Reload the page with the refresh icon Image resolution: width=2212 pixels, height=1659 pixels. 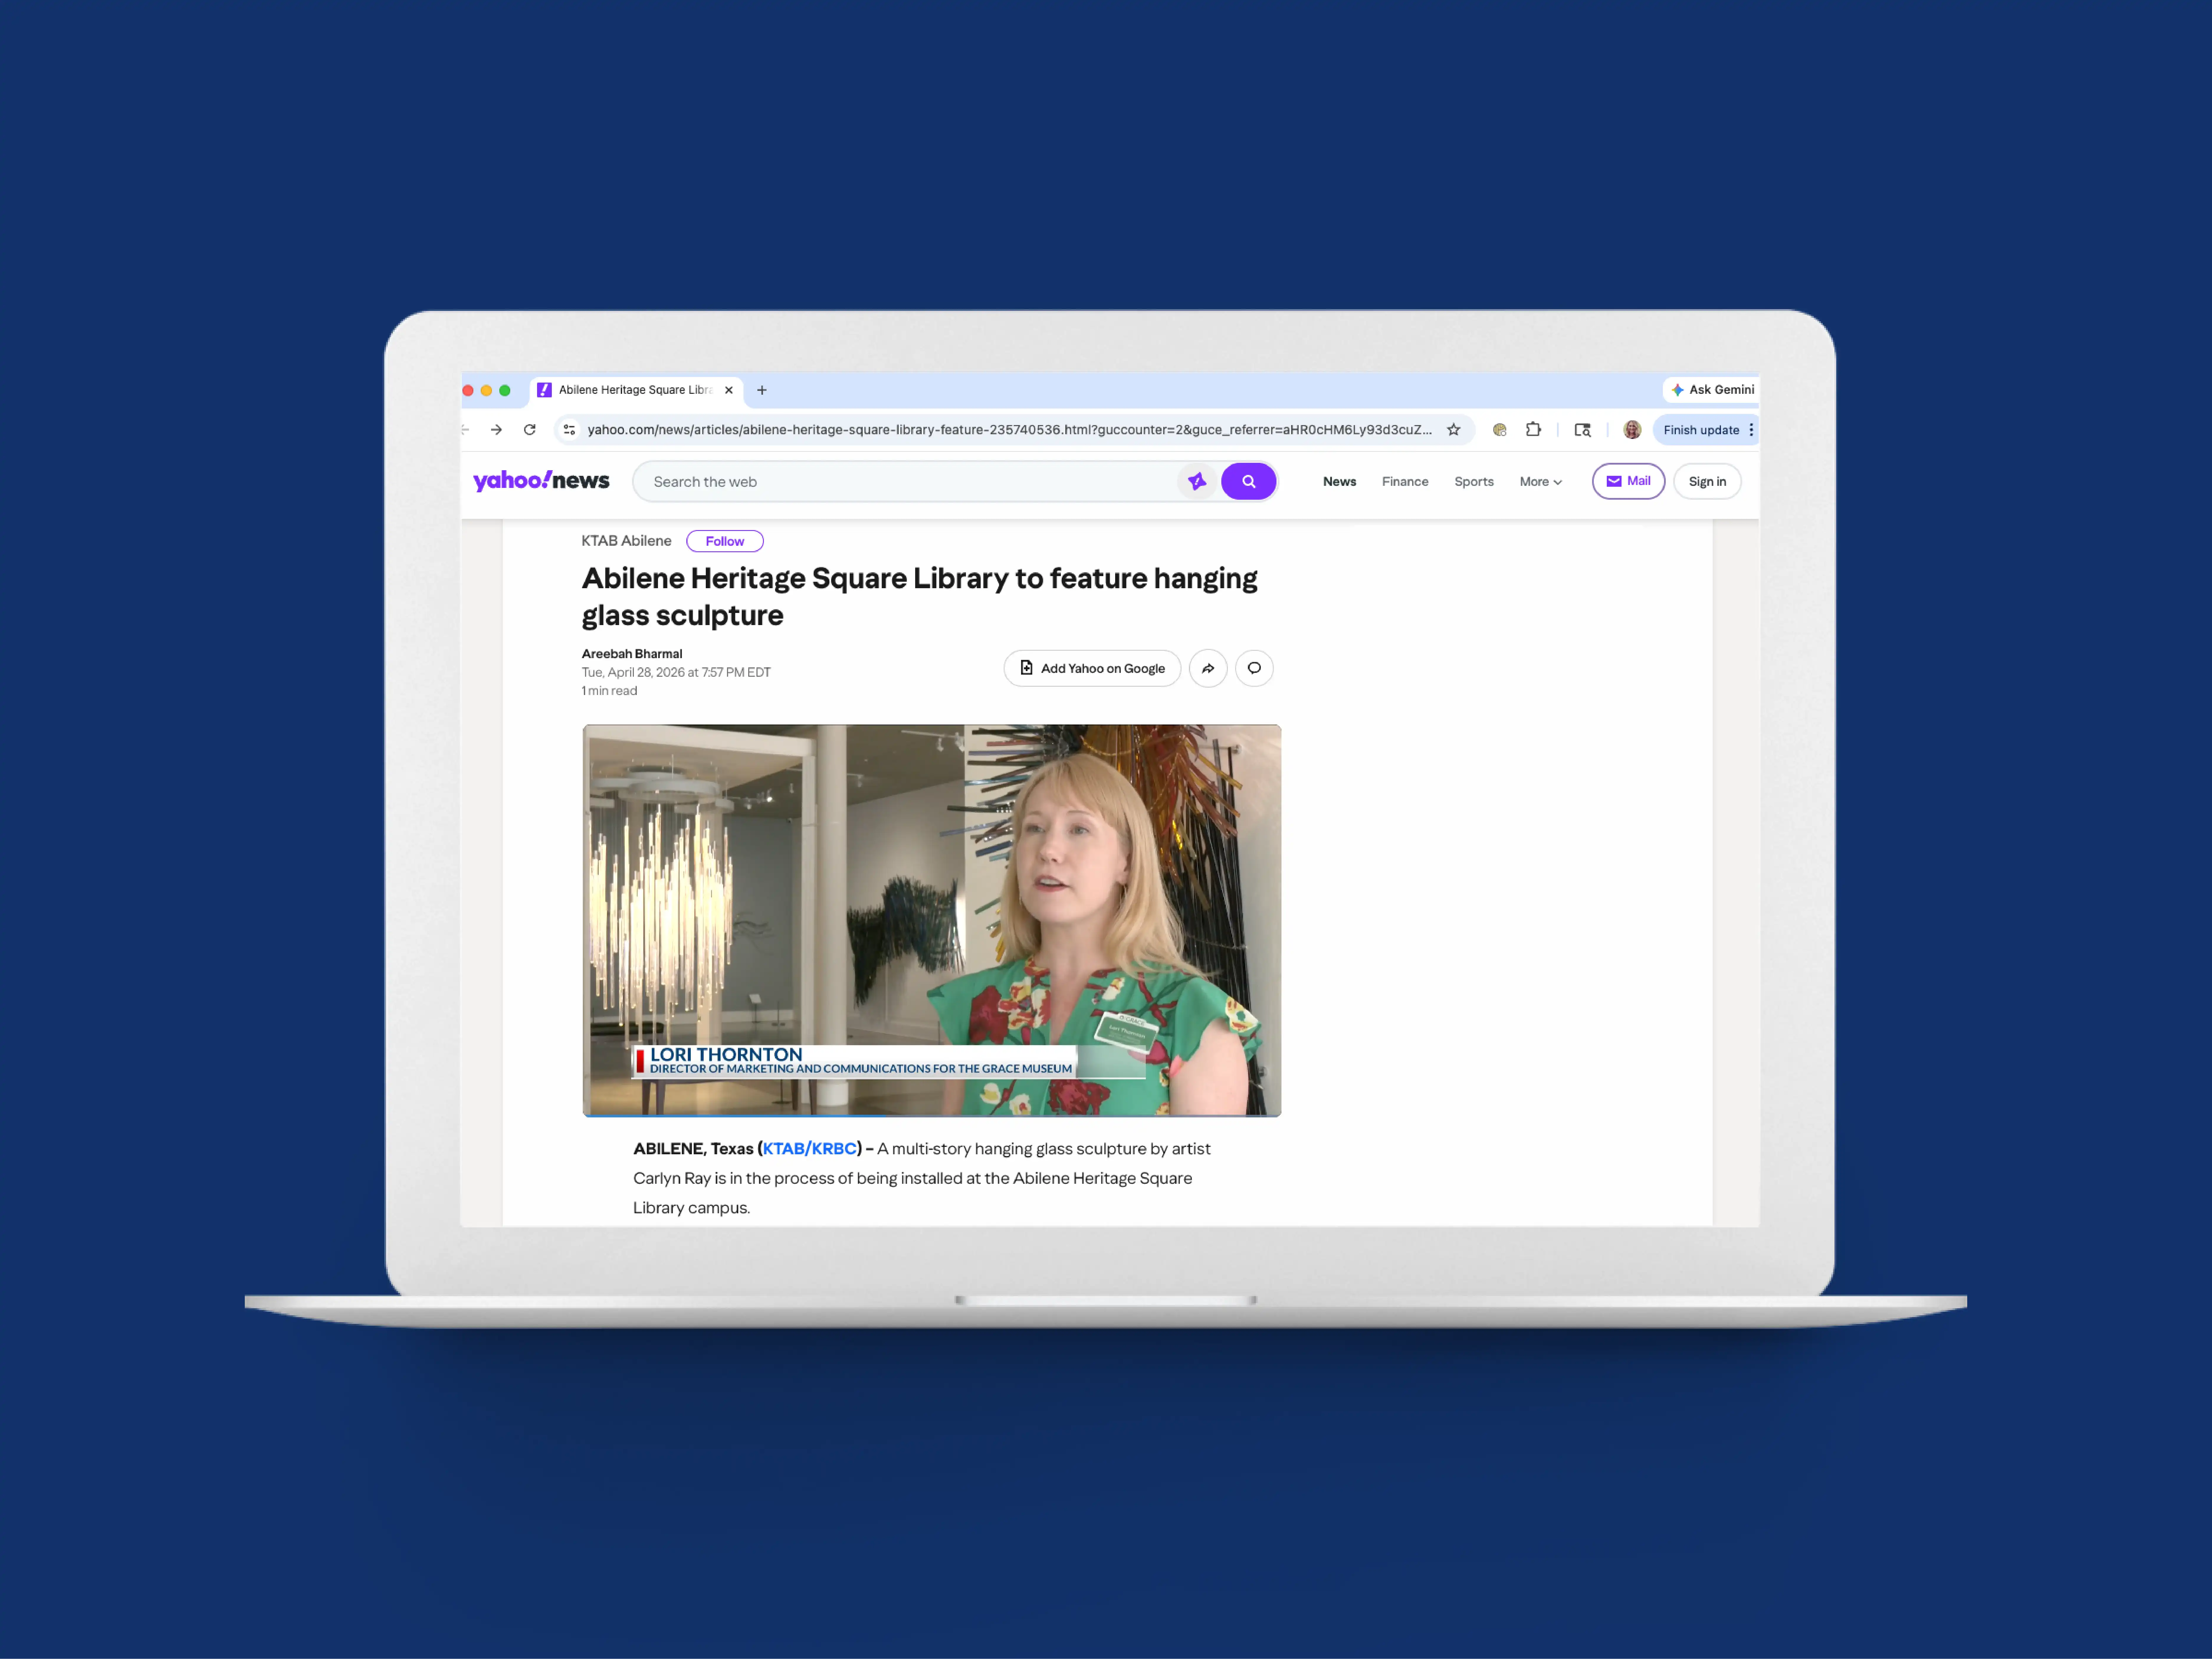pyautogui.click(x=530, y=430)
